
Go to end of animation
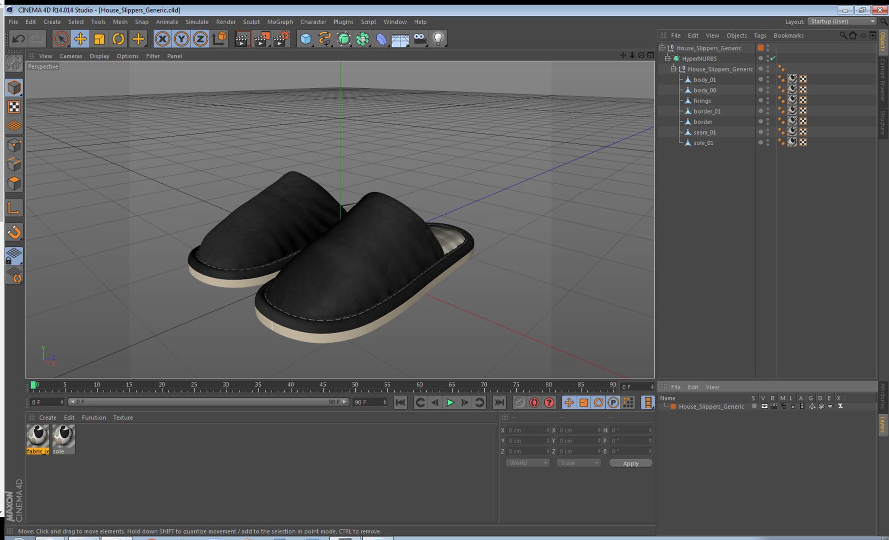coord(499,402)
